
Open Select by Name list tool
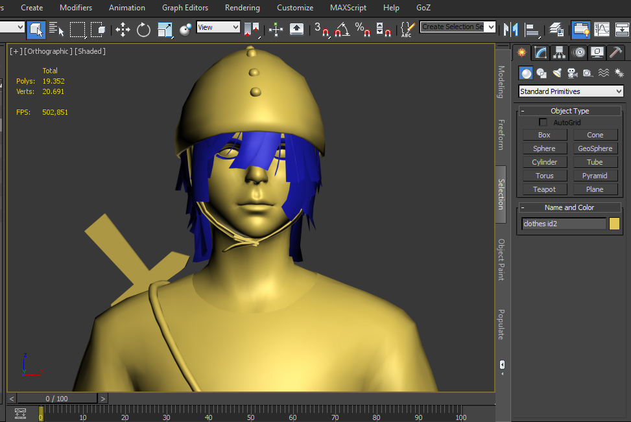56,30
